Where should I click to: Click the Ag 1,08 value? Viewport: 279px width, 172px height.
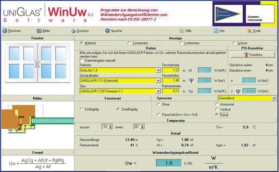coord(185,140)
